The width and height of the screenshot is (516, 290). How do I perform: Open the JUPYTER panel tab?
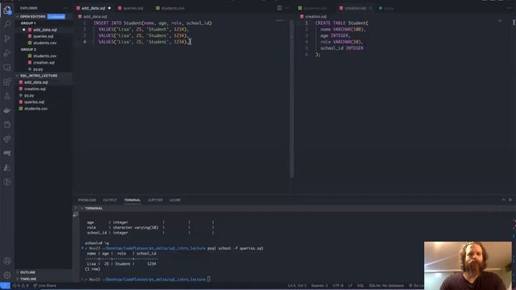pyautogui.click(x=155, y=200)
